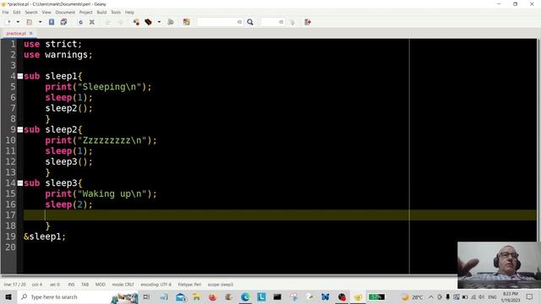Launch Microsoft Edge from the taskbar
The image size is (541, 304).
(x=245, y=296)
